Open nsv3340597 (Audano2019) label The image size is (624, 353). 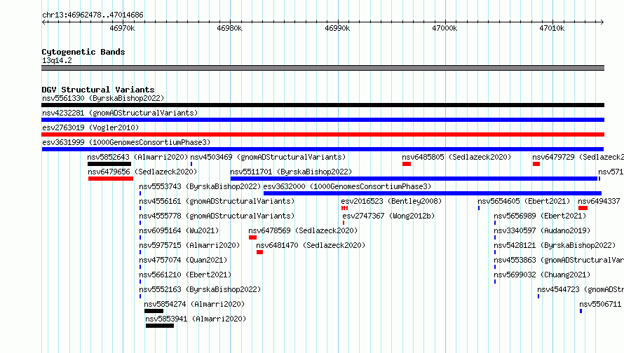coord(542,230)
